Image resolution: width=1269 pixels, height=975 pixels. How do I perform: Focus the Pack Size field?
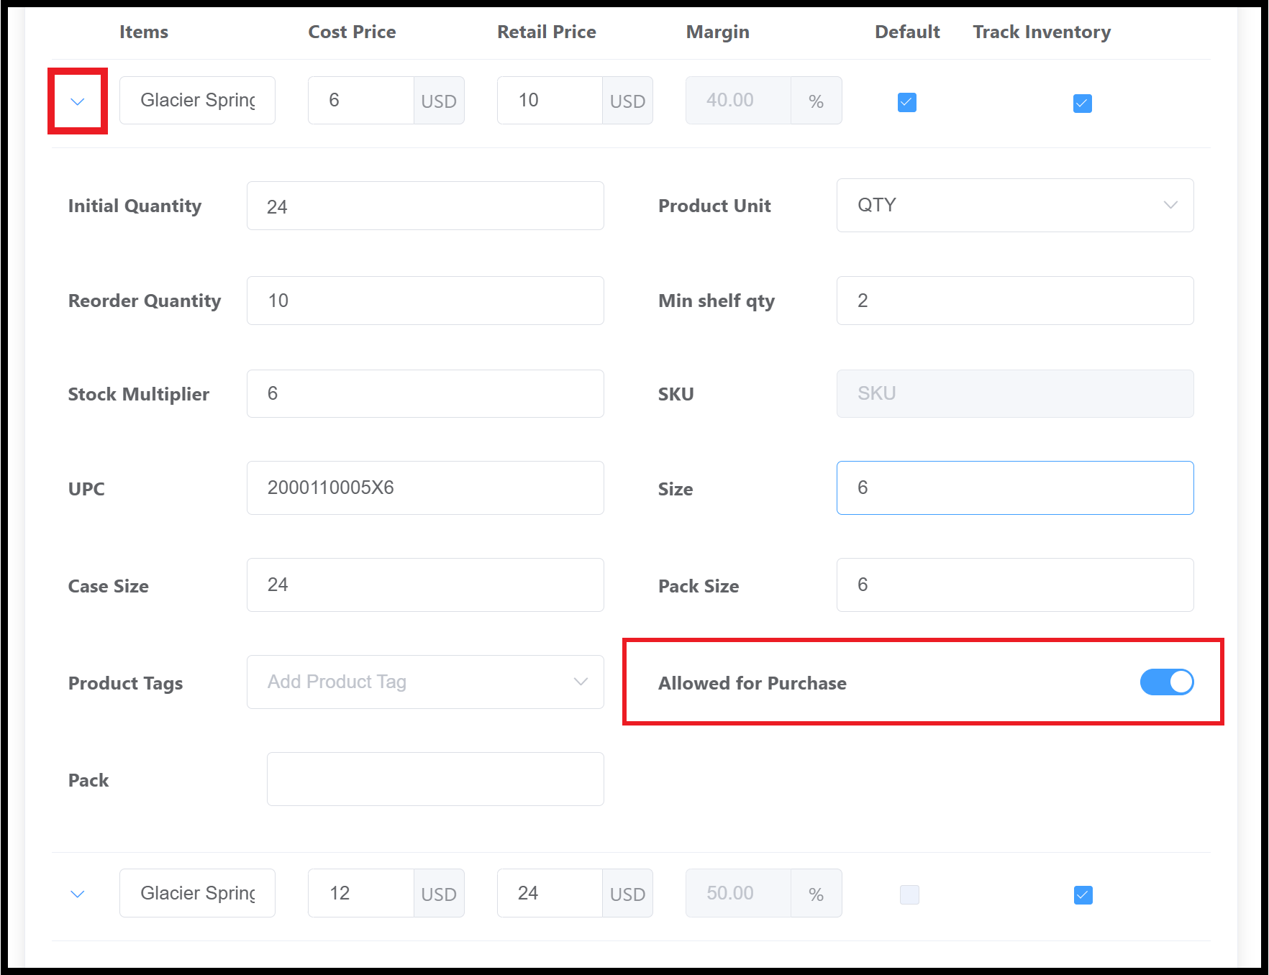1014,585
